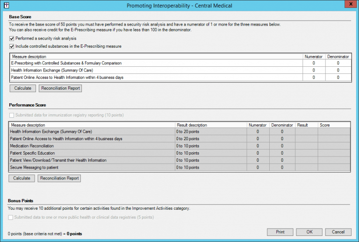Click the Print button
Image resolution: width=359 pixels, height=242 pixels.
280,232
